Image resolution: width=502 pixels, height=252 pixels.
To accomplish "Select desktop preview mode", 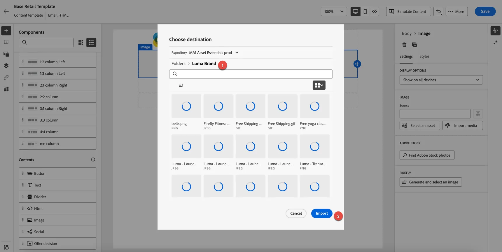I will pos(355,11).
